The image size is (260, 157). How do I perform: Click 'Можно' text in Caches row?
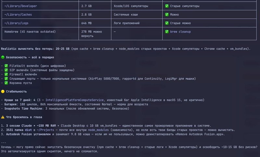[x=175, y=15]
